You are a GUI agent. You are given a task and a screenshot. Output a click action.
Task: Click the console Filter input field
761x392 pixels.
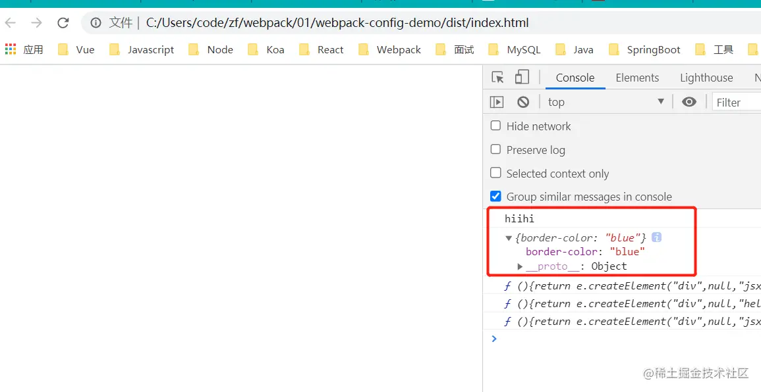click(736, 102)
